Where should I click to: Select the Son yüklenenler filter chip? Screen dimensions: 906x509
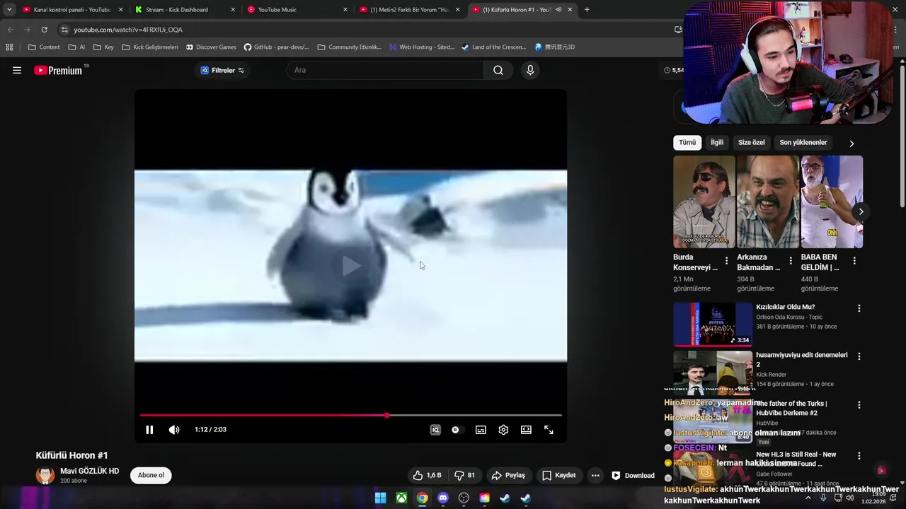click(803, 142)
